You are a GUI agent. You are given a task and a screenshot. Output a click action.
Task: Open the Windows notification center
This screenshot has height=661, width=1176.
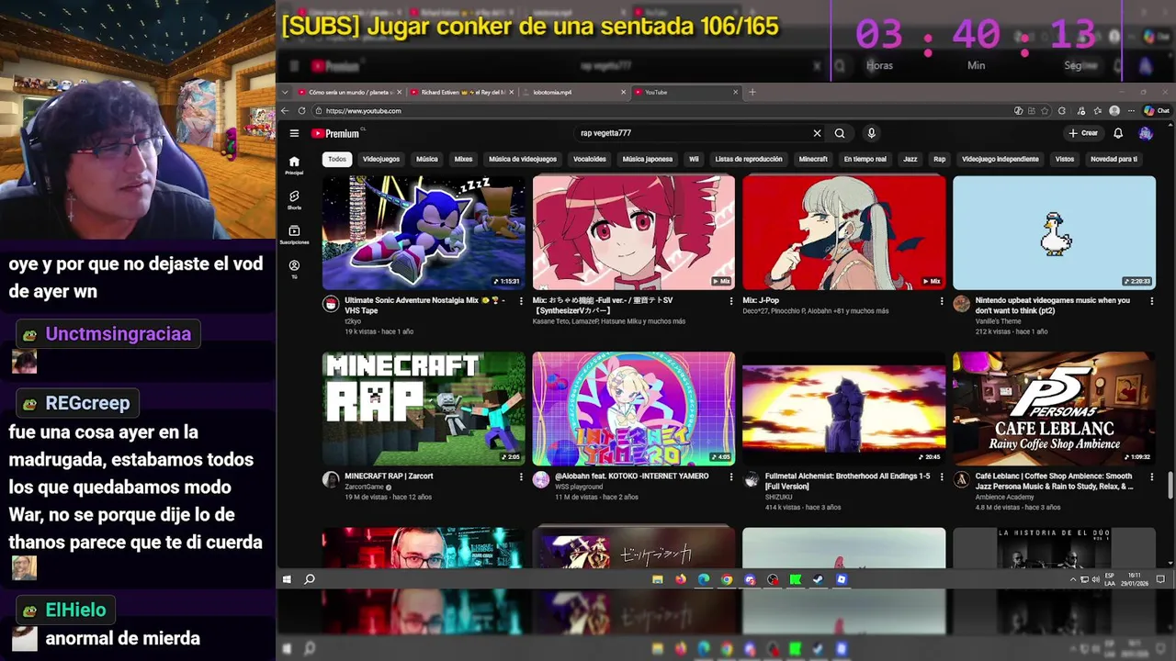(1160, 579)
